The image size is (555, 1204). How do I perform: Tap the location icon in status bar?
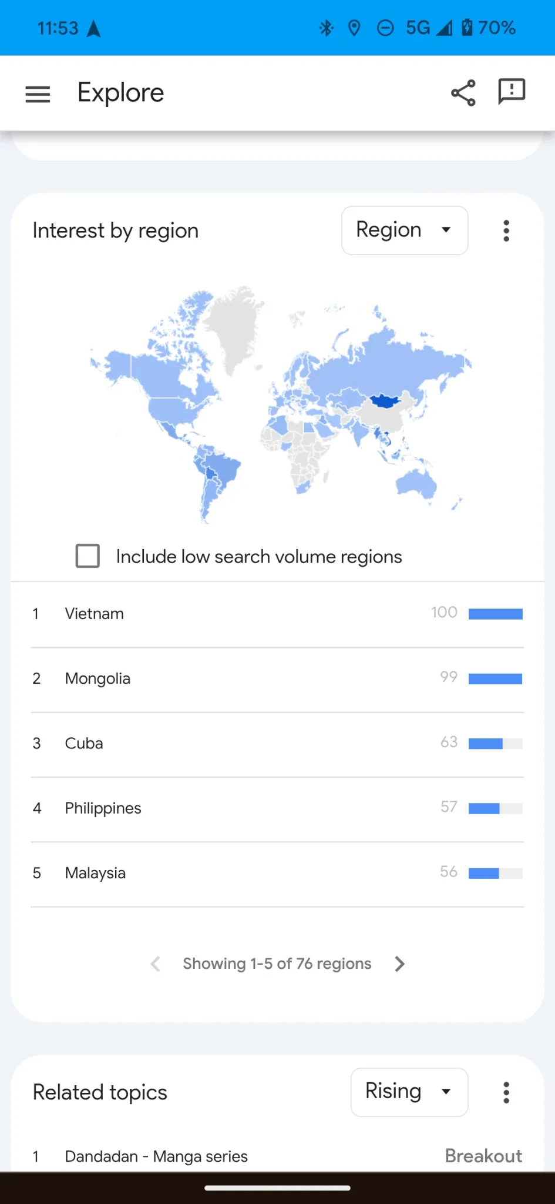[354, 28]
